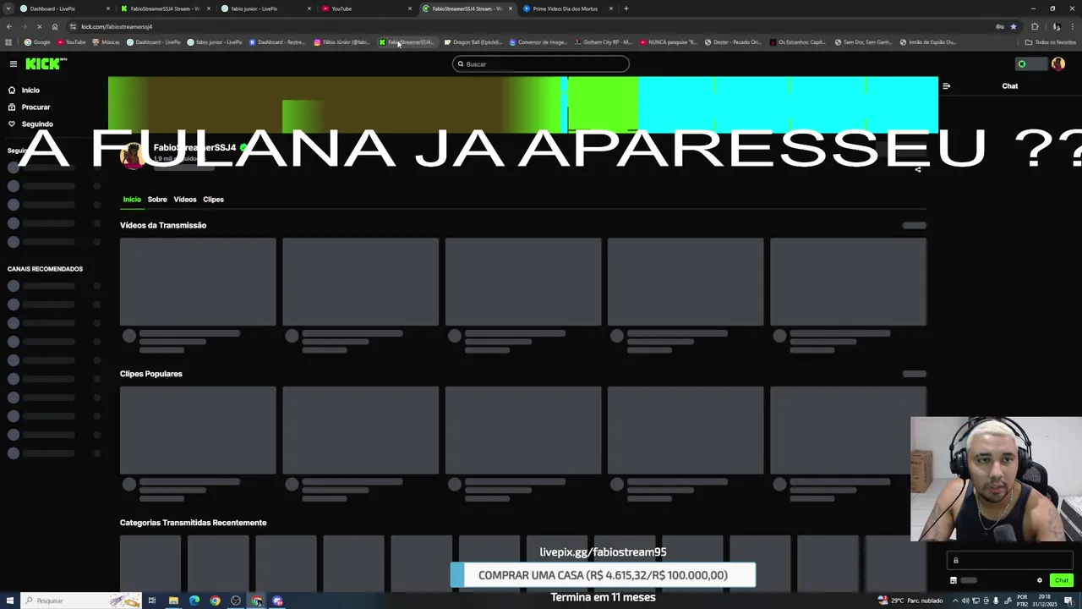
Task: Select the Clipes channel tab
Action: (x=213, y=200)
